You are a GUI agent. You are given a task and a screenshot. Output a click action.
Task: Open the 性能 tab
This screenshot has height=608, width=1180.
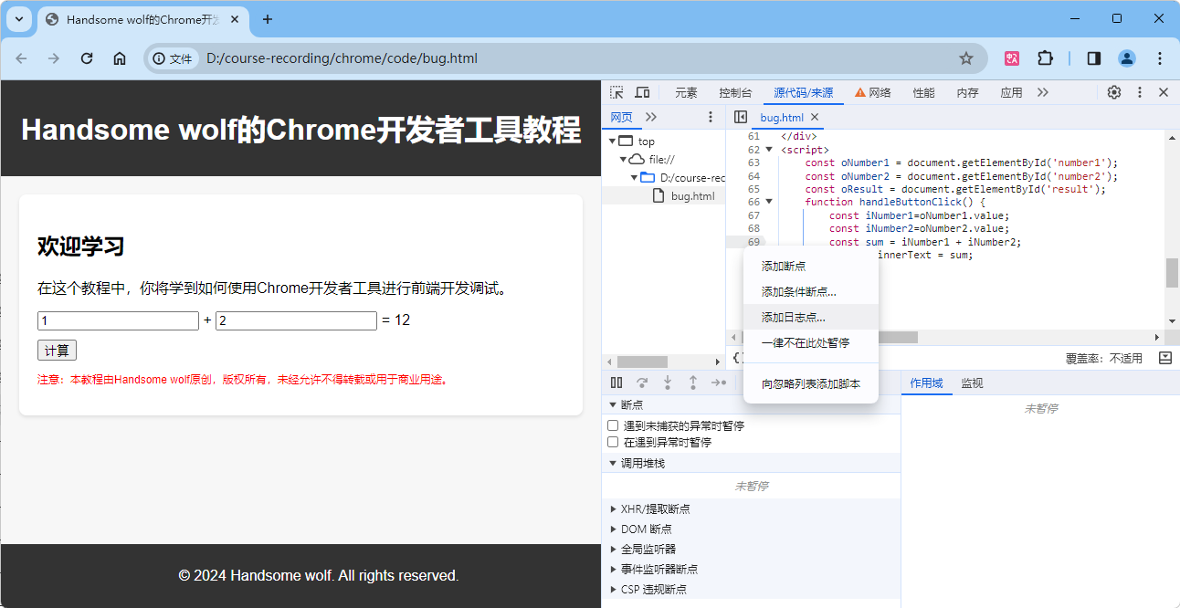pyautogui.click(x=923, y=92)
